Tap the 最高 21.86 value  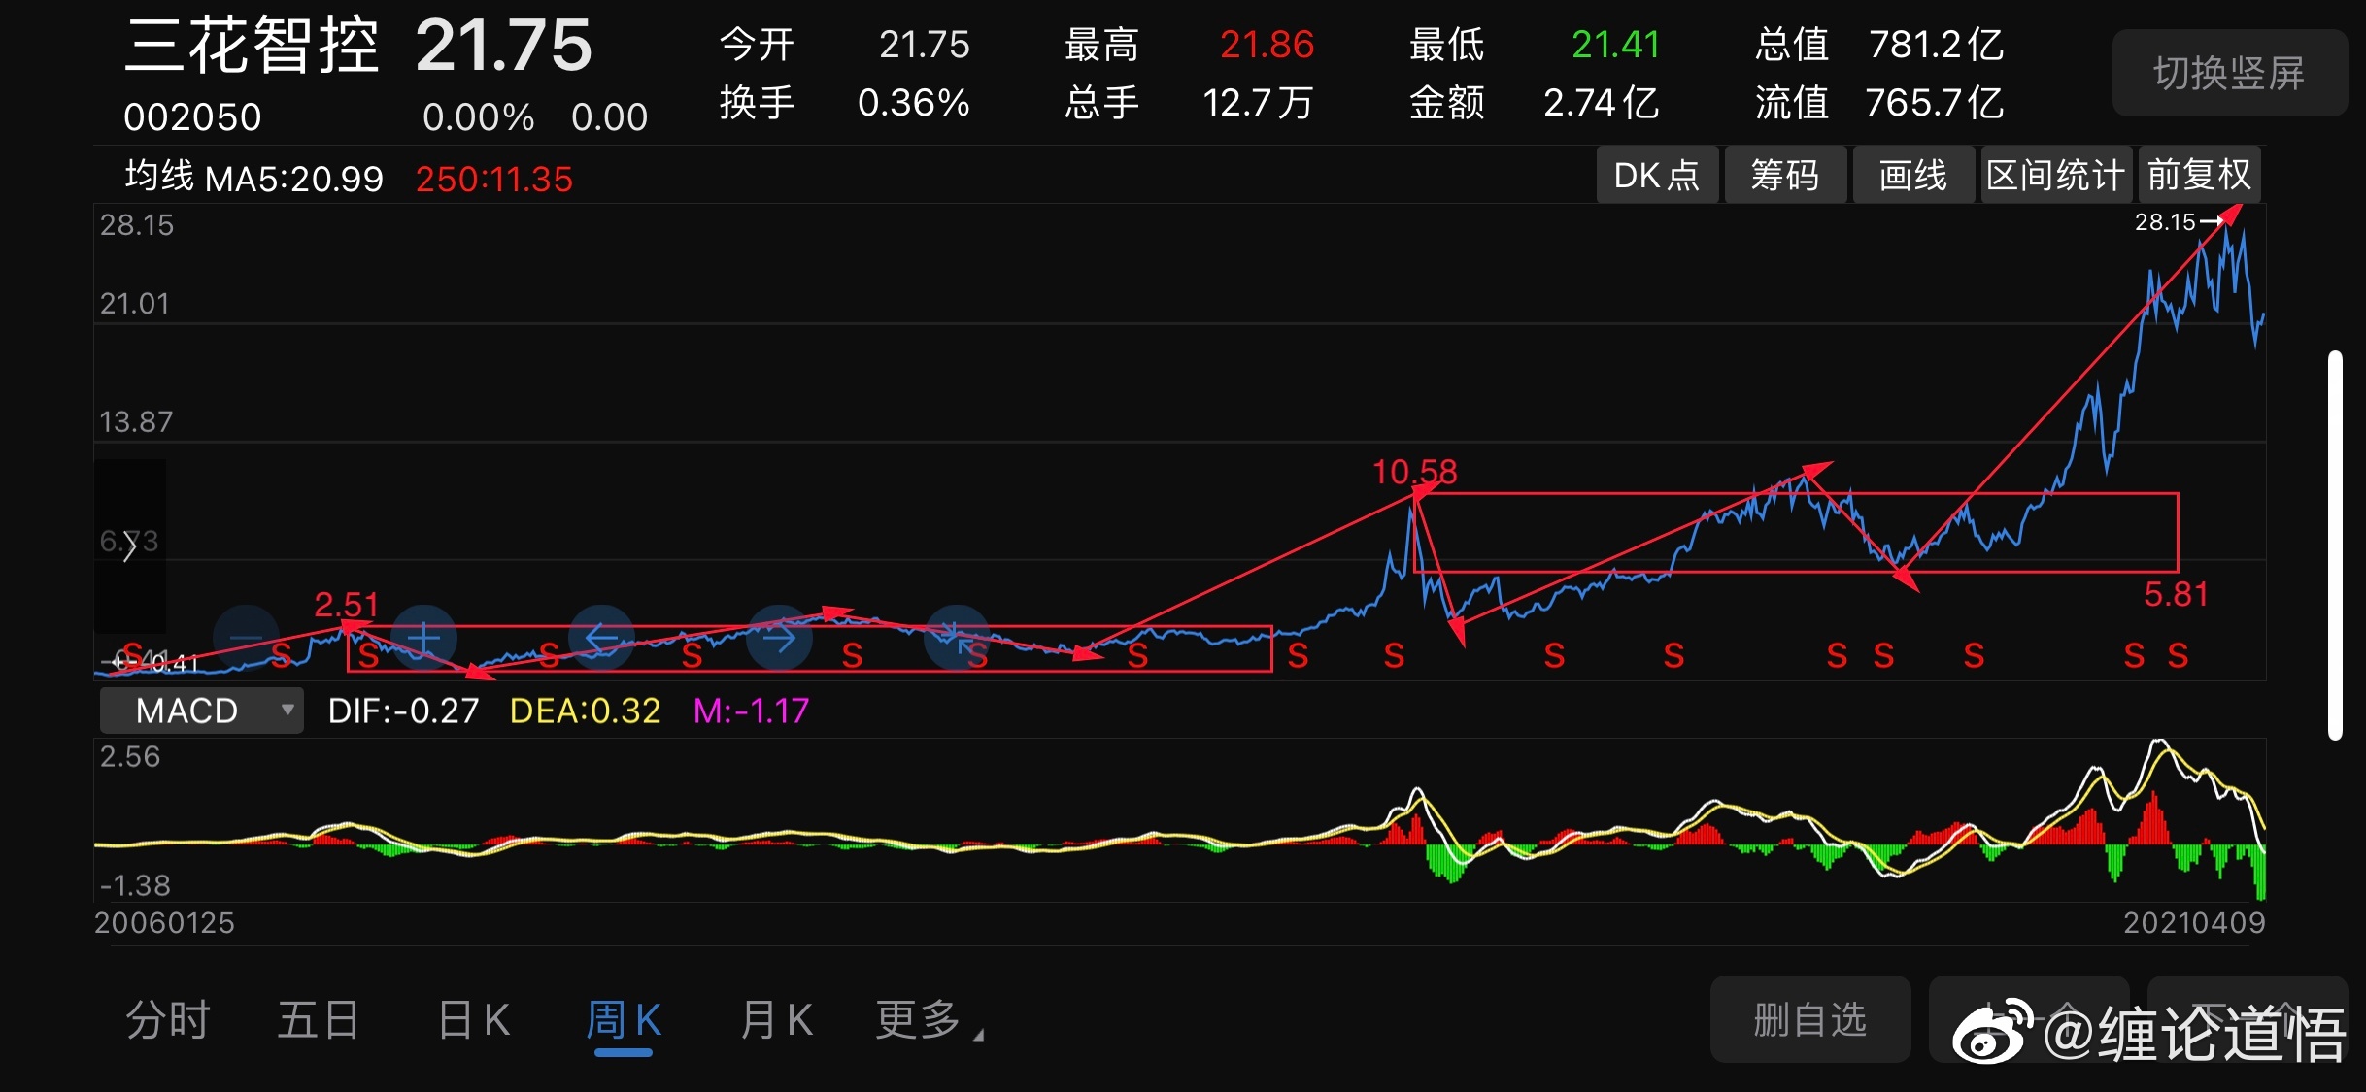[1267, 45]
